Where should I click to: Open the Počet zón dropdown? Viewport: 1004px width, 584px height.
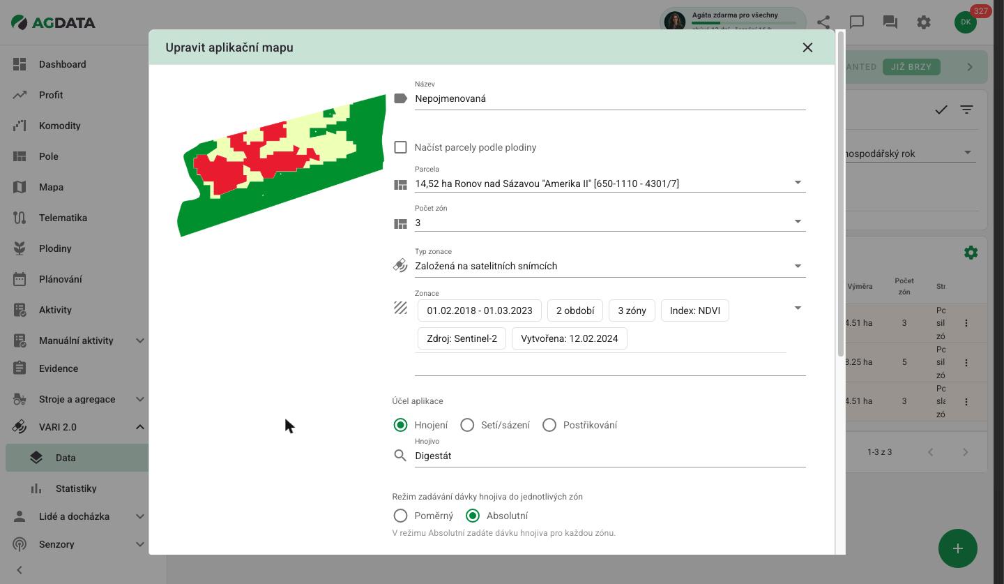pyautogui.click(x=610, y=223)
